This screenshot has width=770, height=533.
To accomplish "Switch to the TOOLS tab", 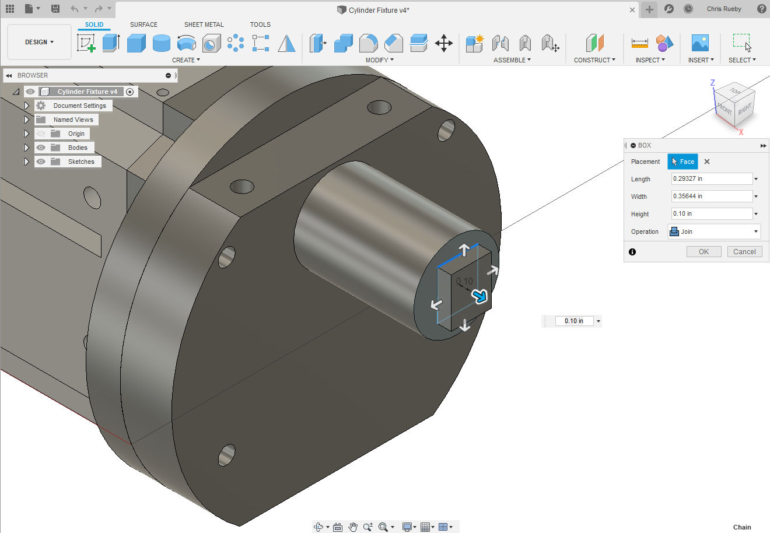I will click(x=260, y=24).
